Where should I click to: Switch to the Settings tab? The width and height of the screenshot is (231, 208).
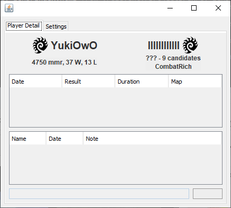[56, 26]
